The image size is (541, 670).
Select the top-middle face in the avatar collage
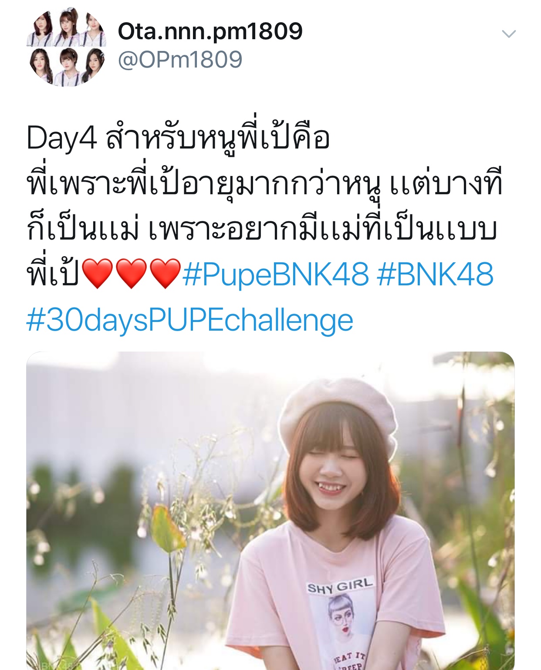[x=66, y=25]
